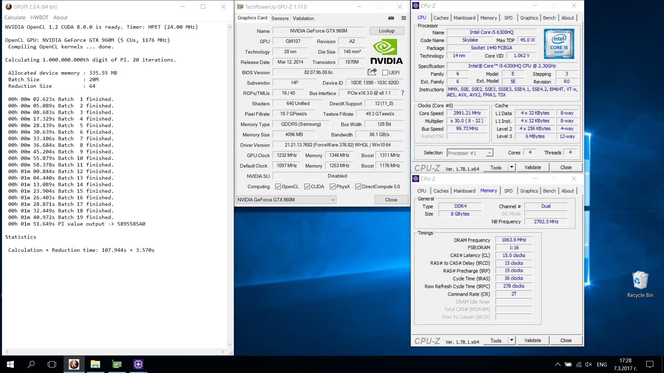Open Caches tab in upper CPU-Z
Viewport: 664px width, 373px height.
[x=441, y=18]
